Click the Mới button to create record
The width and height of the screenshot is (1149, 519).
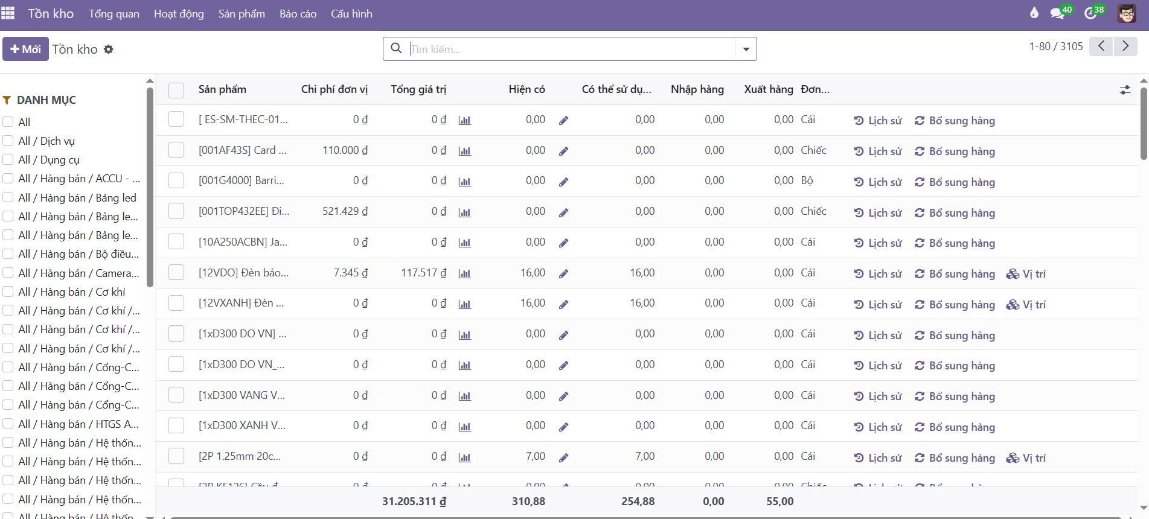point(25,49)
